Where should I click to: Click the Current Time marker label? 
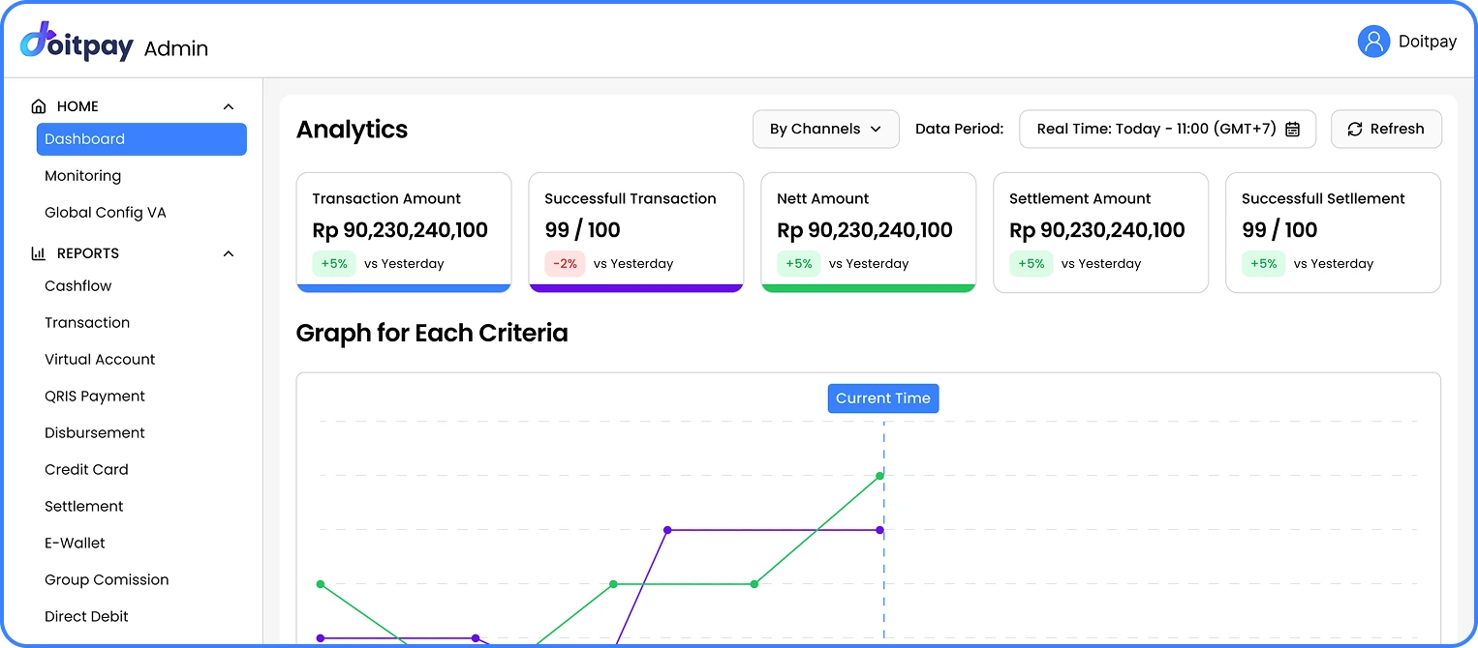pyautogui.click(x=883, y=398)
